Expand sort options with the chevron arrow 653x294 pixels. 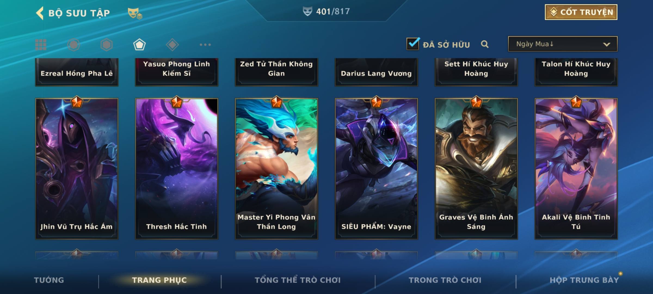[x=606, y=44]
